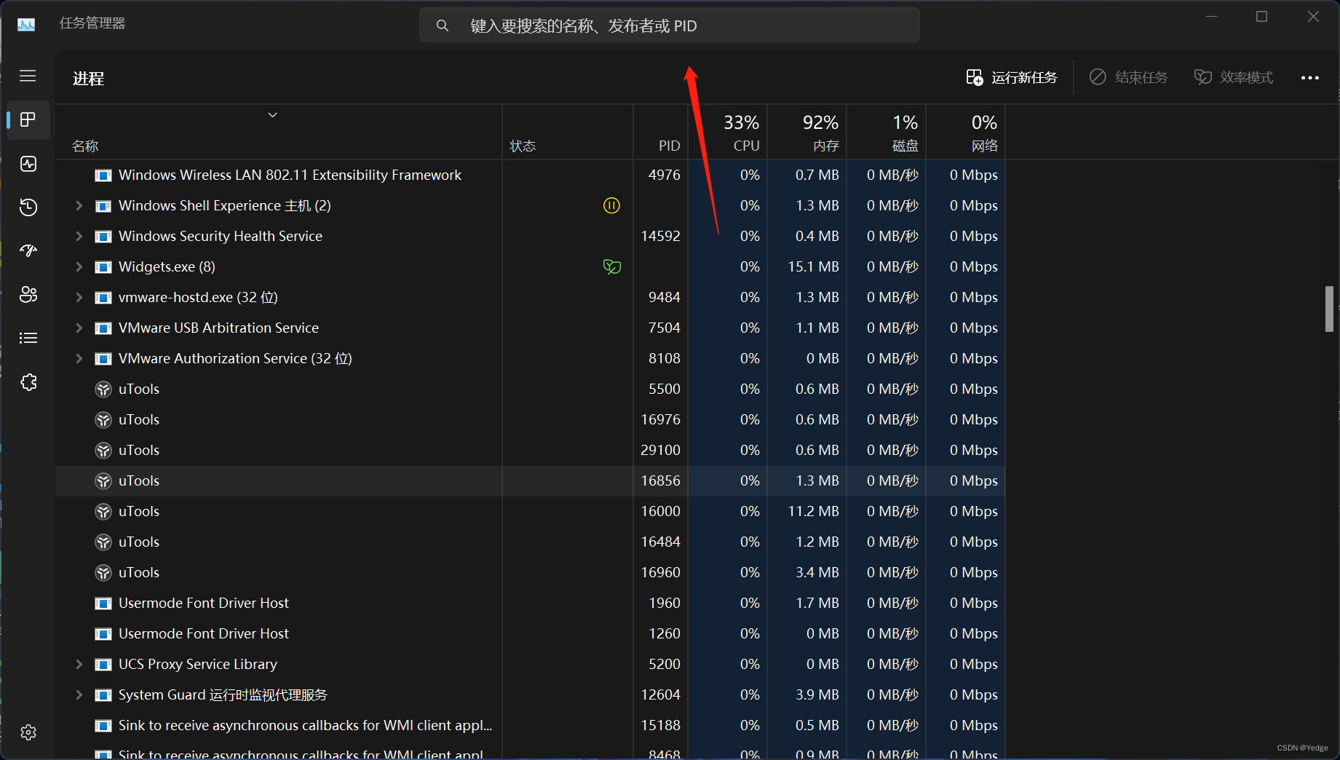This screenshot has width=1340, height=760.
Task: Focus the process search input field
Action: pos(669,25)
